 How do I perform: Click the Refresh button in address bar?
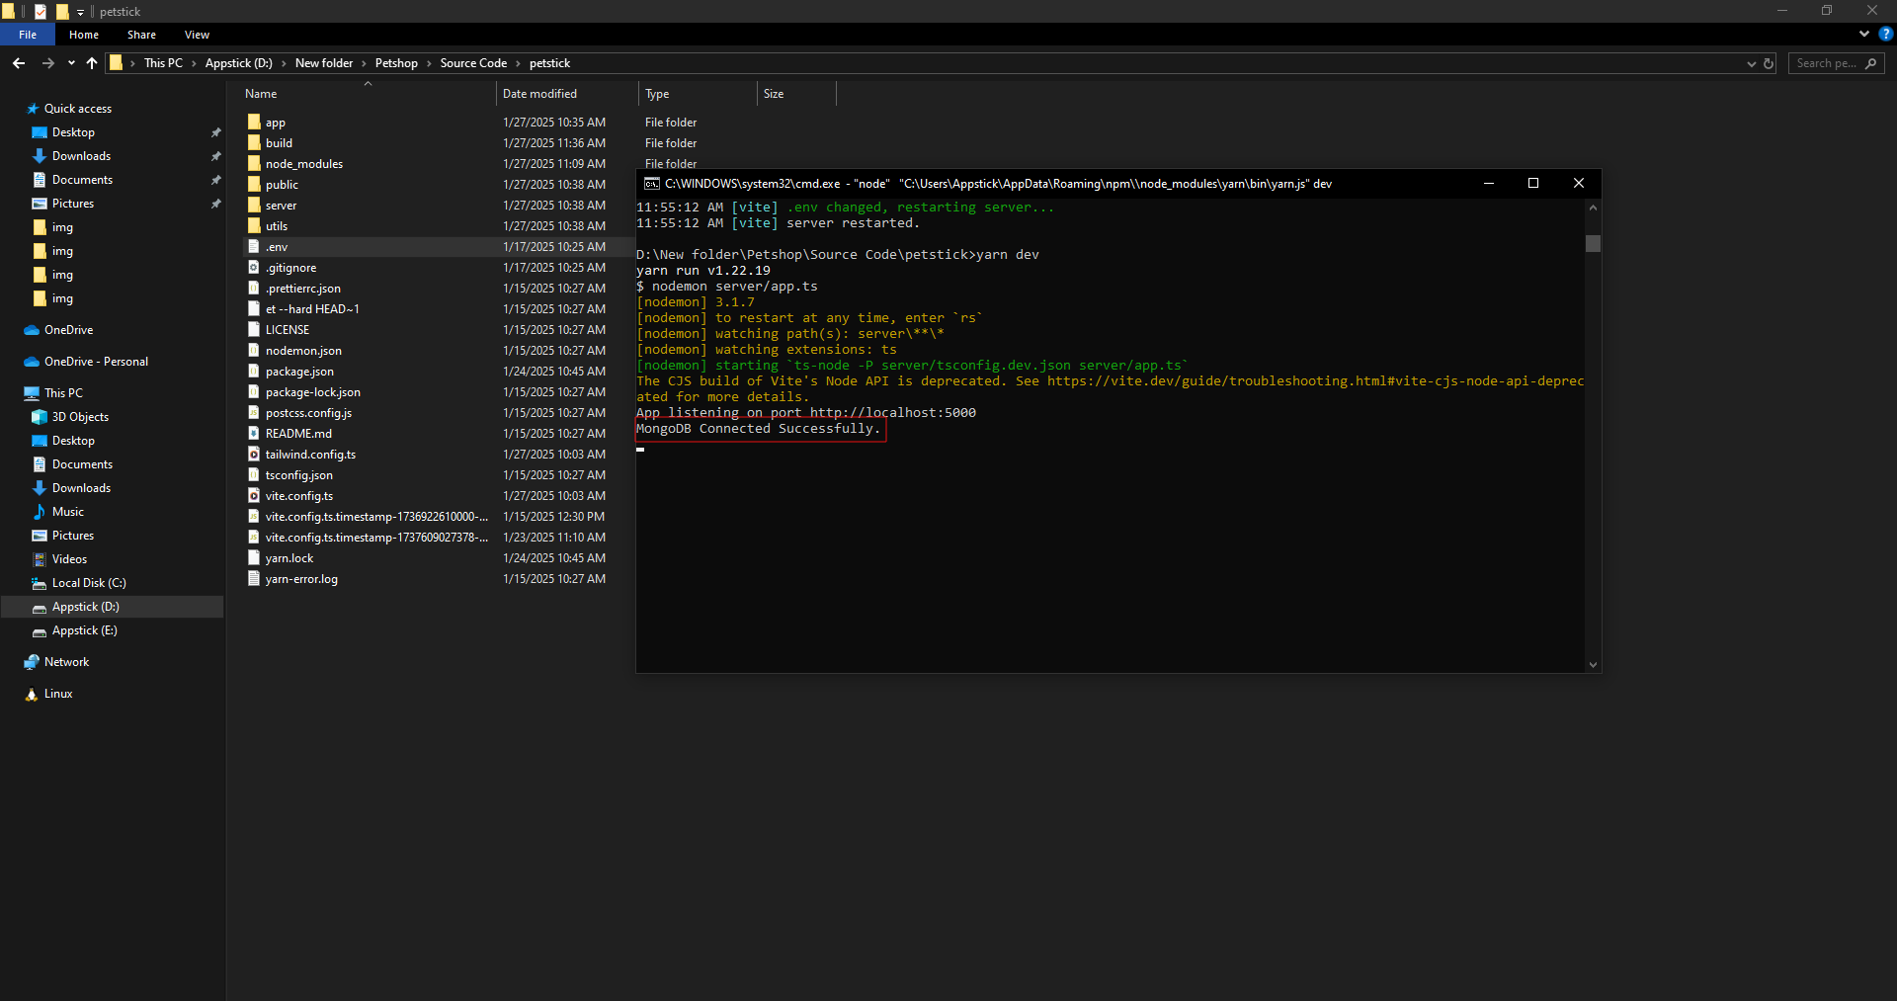(x=1769, y=63)
